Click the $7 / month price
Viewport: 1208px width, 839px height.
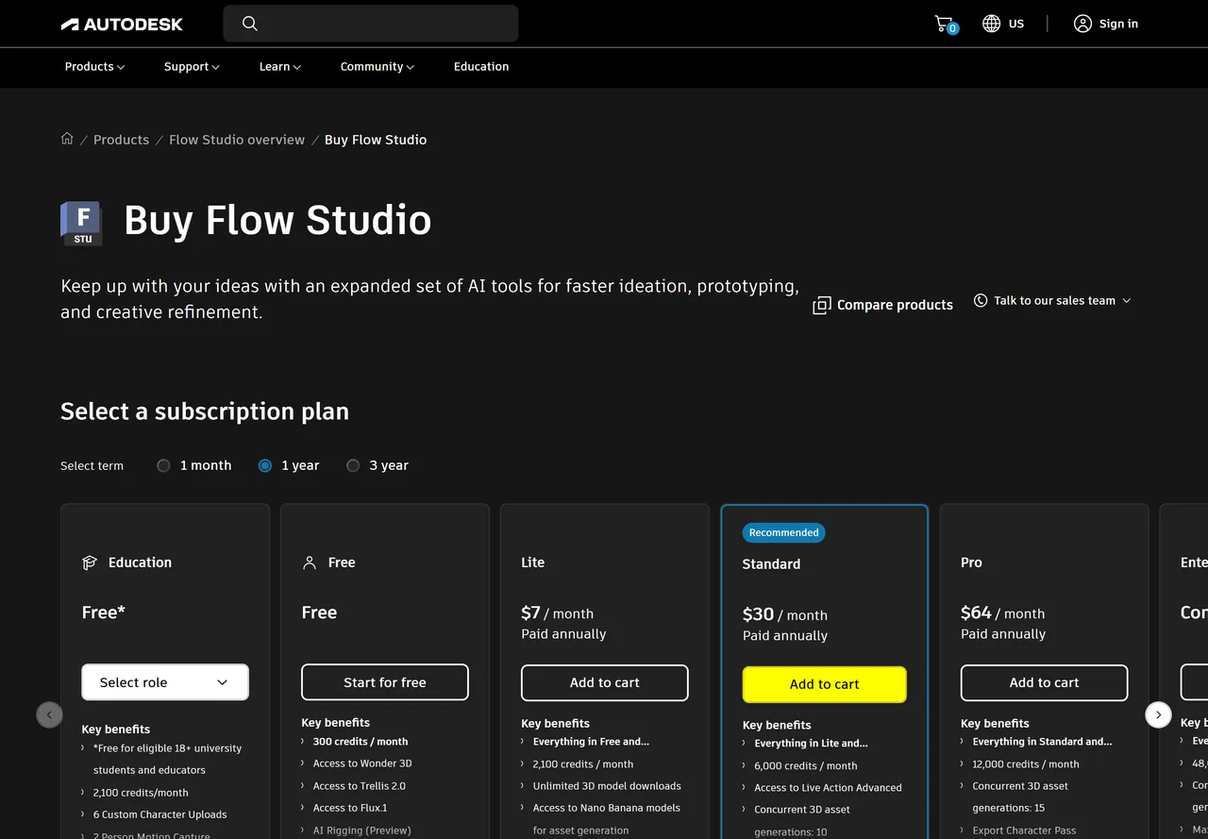558,612
